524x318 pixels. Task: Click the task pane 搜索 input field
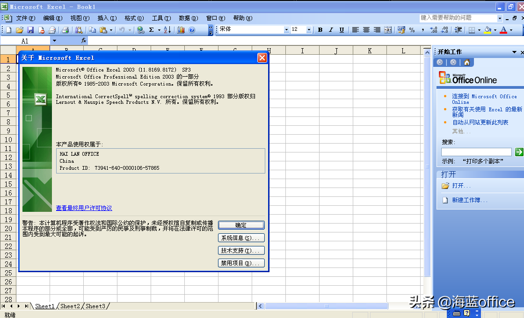476,152
